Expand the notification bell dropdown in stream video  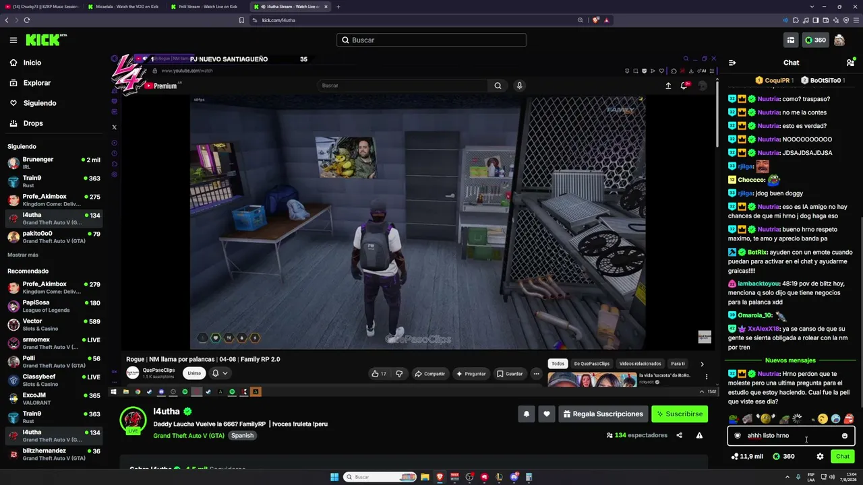(x=220, y=373)
